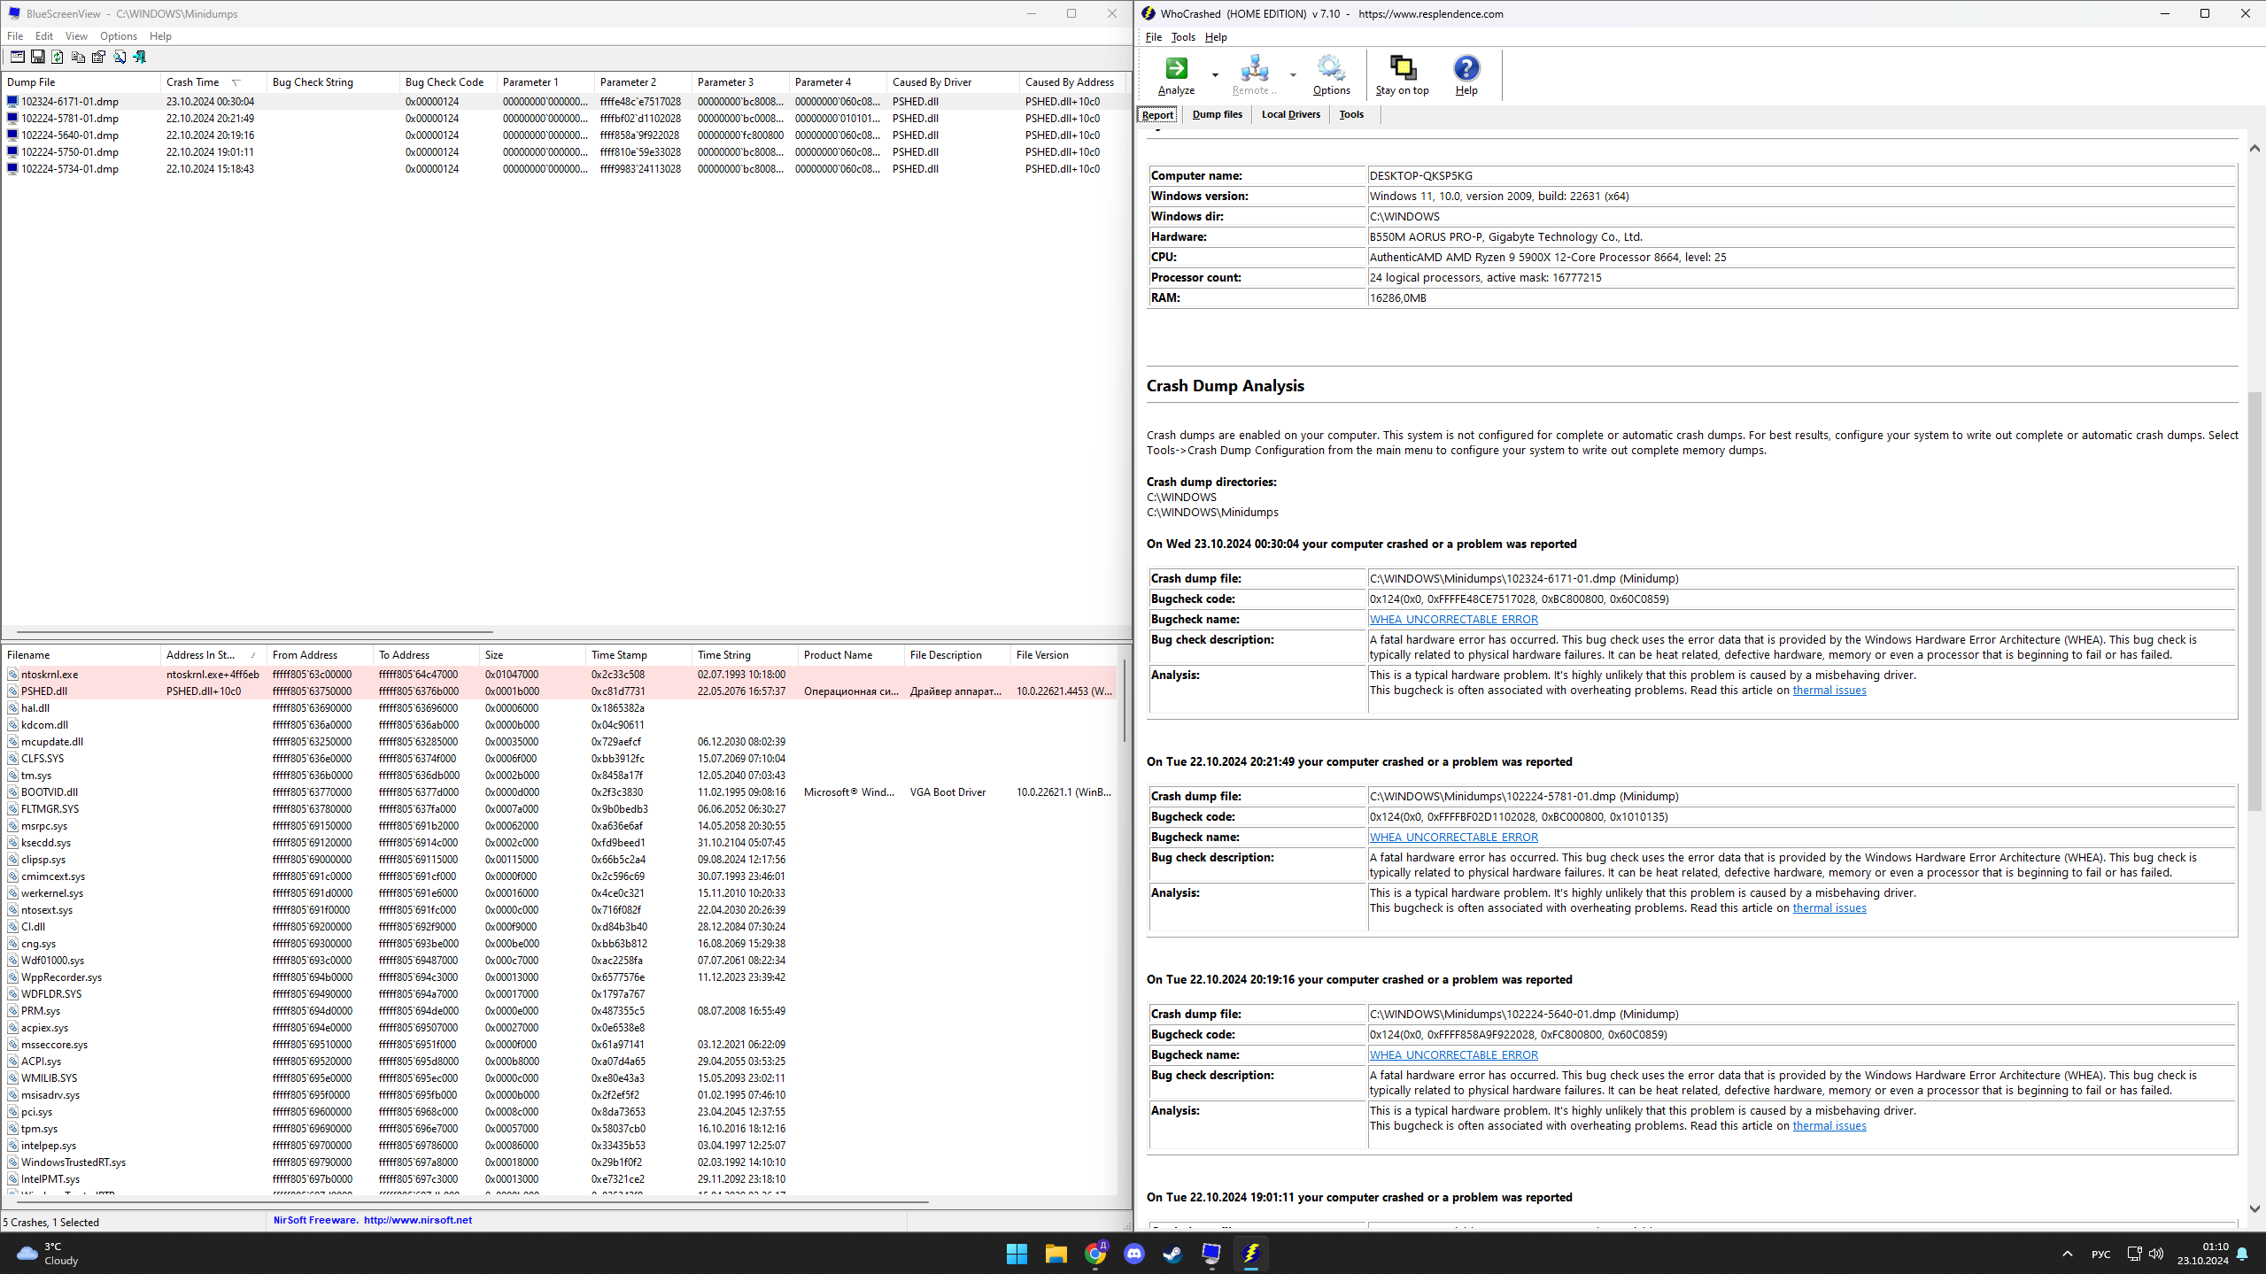The width and height of the screenshot is (2266, 1274).
Task: Click the green Analyze button in WhoCrashed
Action: [x=1176, y=75]
